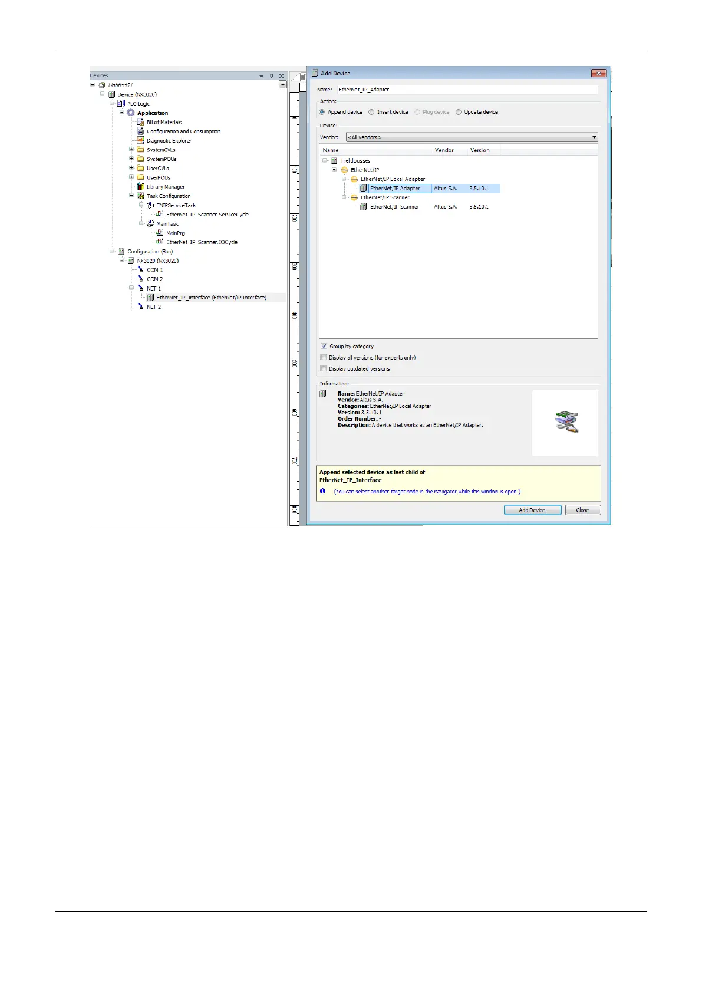
Task: Click the ENIPServiceTask icon
Action: click(150, 205)
